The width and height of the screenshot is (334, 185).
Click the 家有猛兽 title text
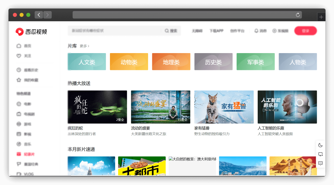point(202,128)
